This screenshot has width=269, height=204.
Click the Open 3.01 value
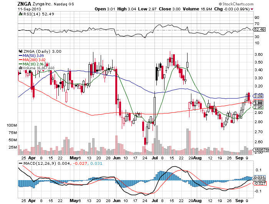point(105,9)
